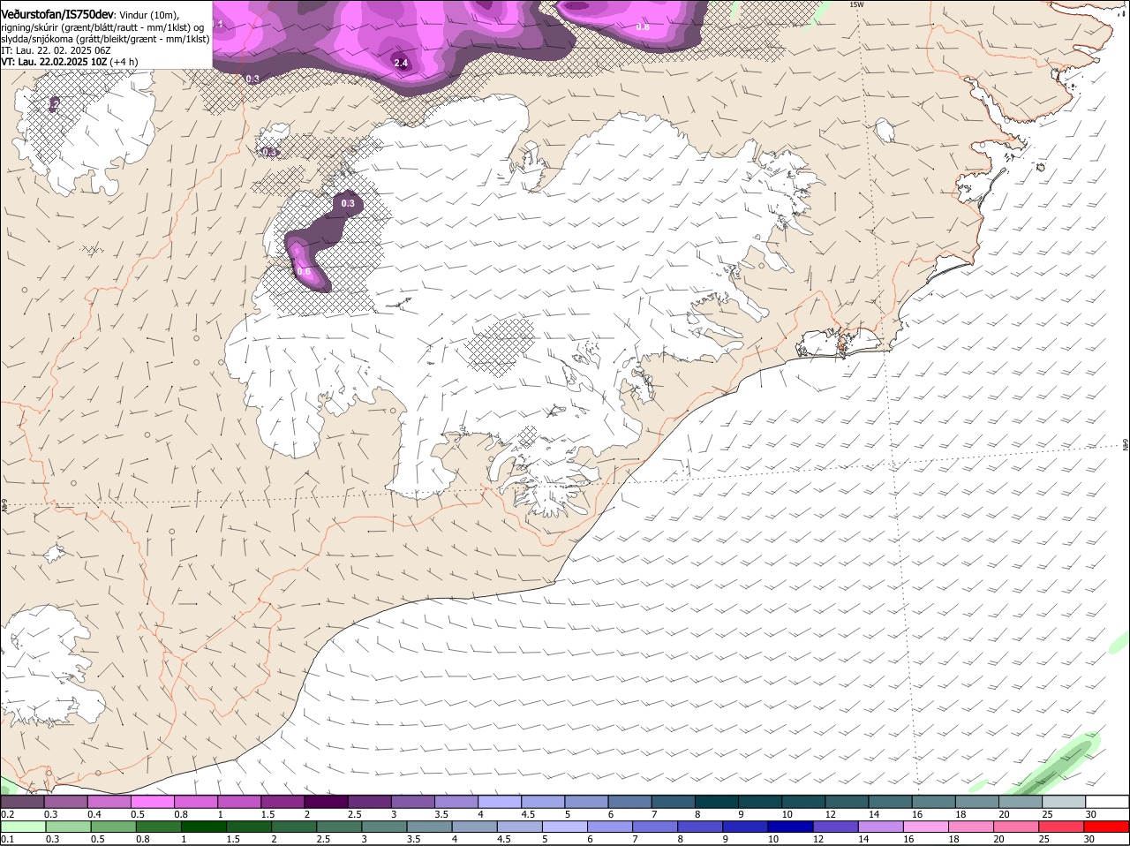Click the 0.1 label on the rain legend

point(7,839)
